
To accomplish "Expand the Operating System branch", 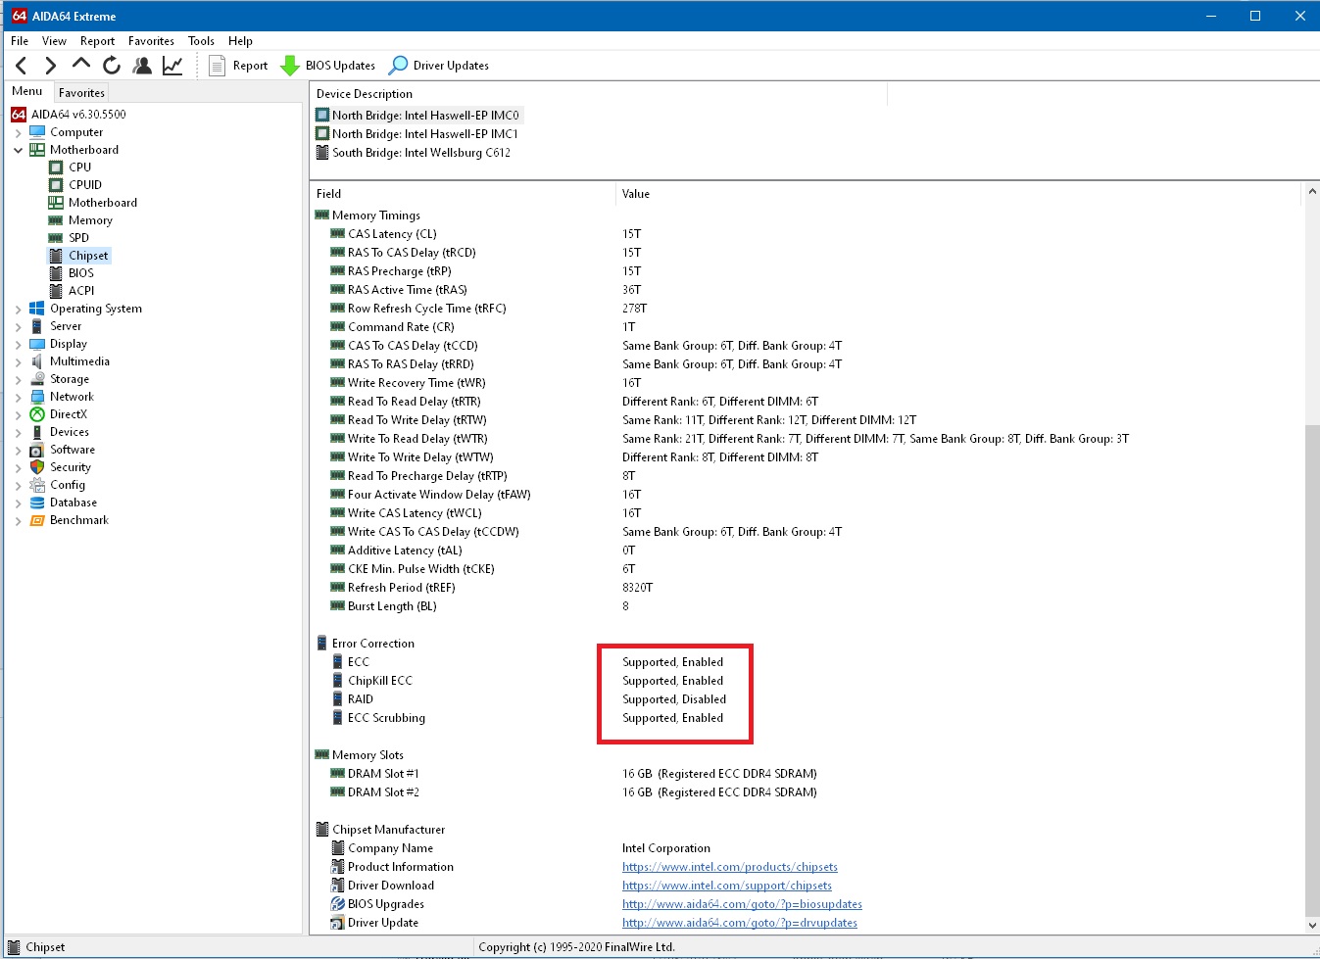I will pos(18,309).
